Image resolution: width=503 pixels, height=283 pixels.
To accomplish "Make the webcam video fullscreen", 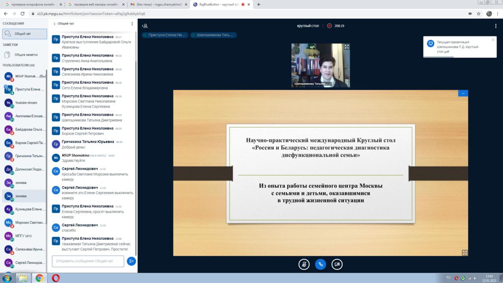I will (346, 47).
